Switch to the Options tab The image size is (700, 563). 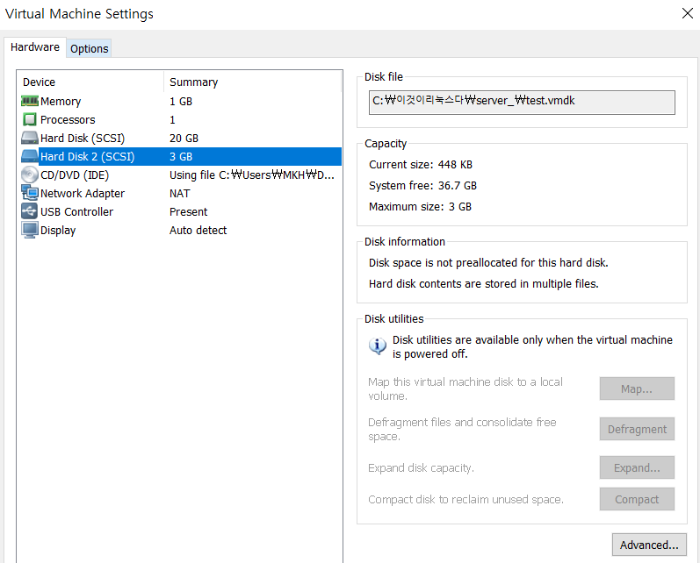89,48
